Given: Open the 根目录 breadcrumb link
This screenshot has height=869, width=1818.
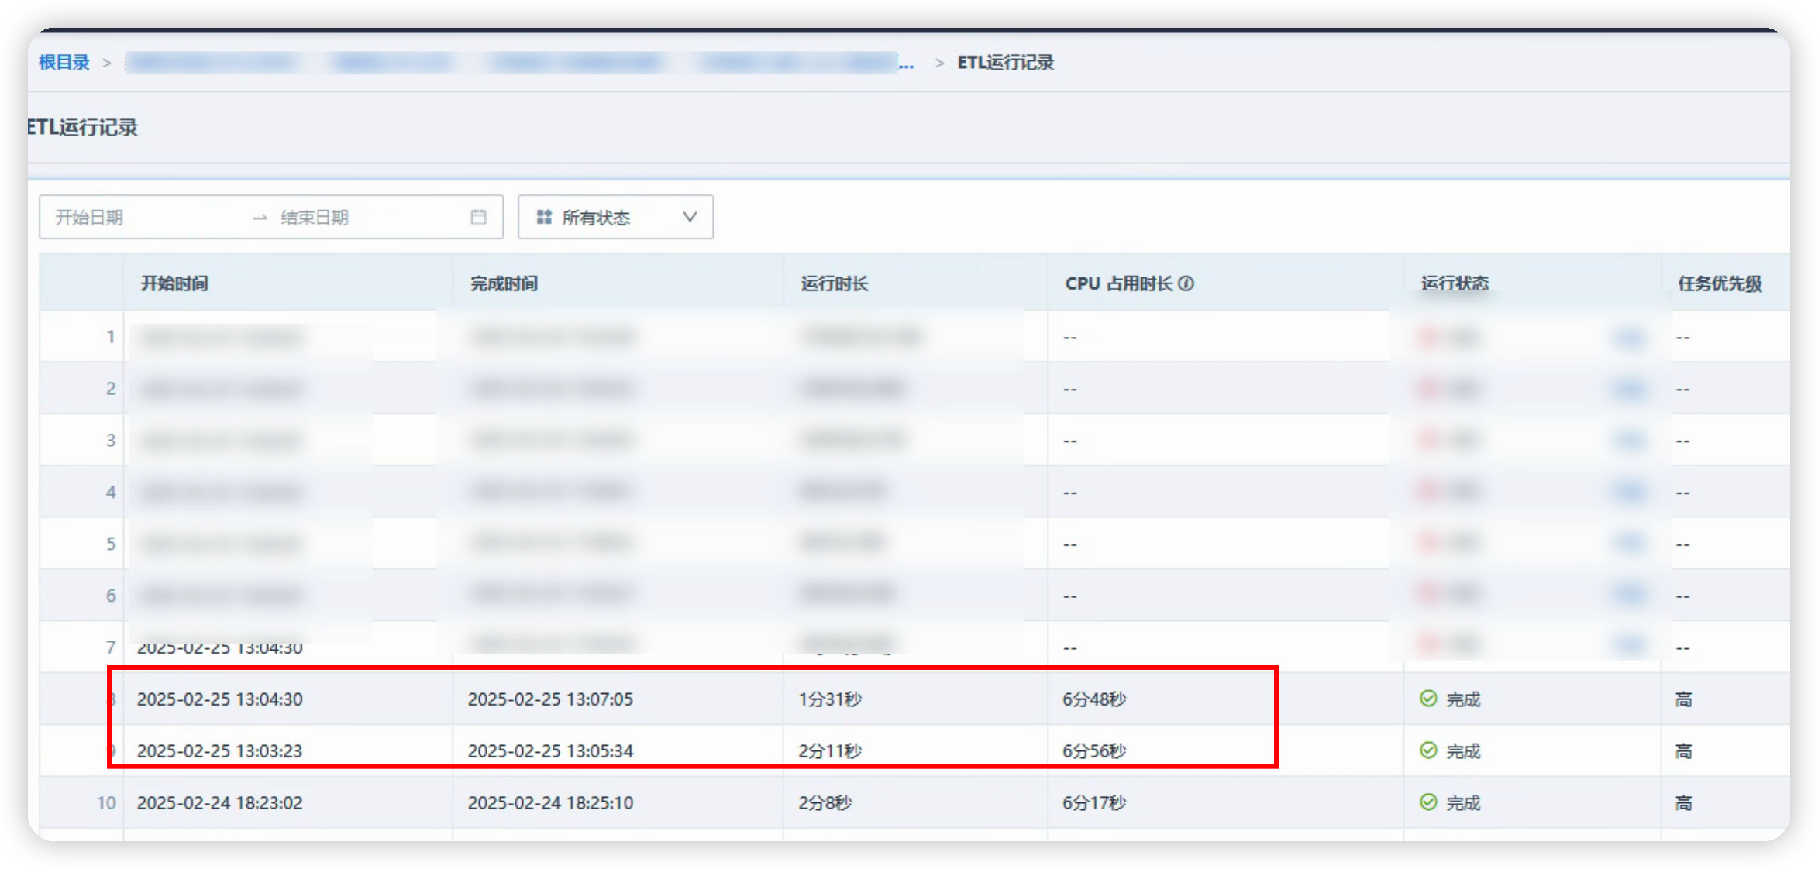Looking at the screenshot, I should tap(64, 63).
